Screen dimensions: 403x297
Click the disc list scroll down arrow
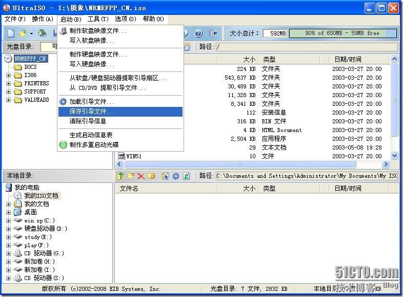(x=394, y=156)
